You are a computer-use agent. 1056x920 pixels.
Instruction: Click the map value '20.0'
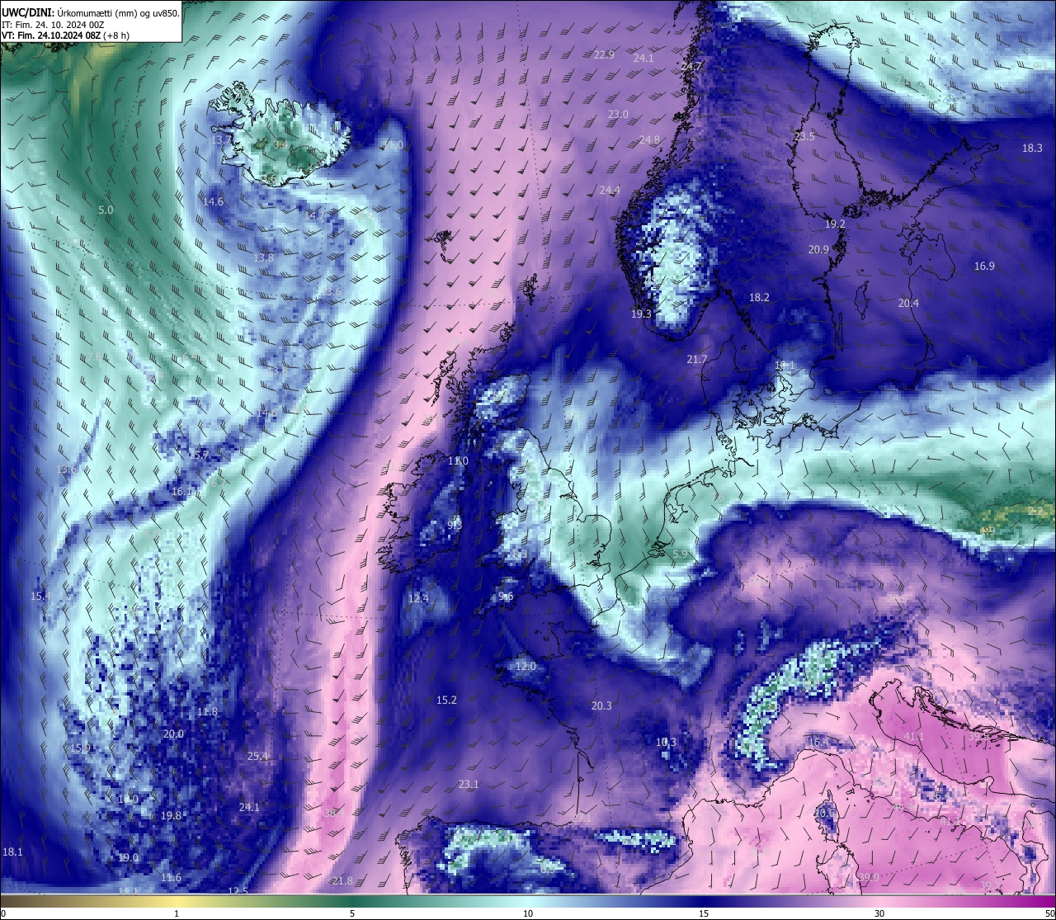pyautogui.click(x=173, y=734)
